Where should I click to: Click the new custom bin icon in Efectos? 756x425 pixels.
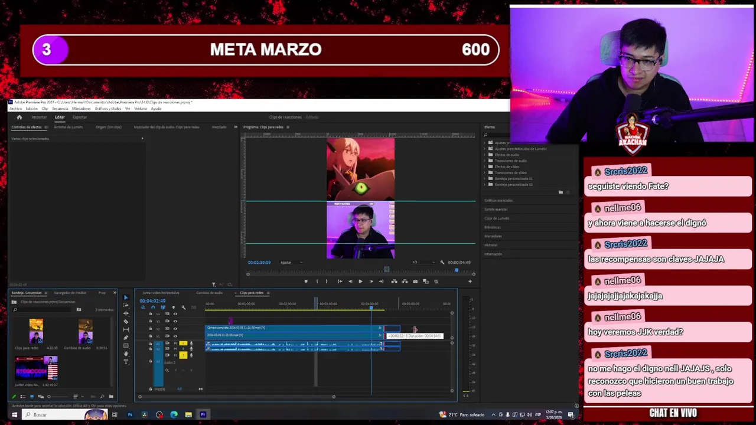click(x=561, y=192)
